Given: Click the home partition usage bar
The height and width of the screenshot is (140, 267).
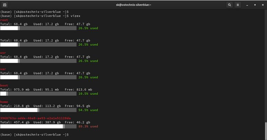Looking at the screenshot, I should tap(38, 110).
